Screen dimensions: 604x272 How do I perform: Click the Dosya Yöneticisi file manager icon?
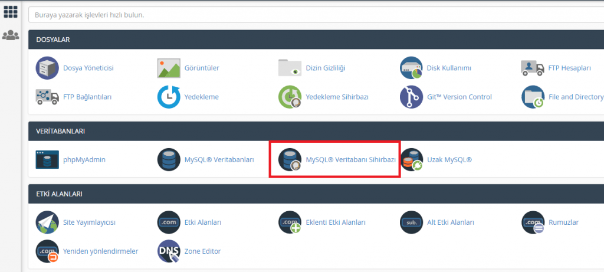coord(47,68)
